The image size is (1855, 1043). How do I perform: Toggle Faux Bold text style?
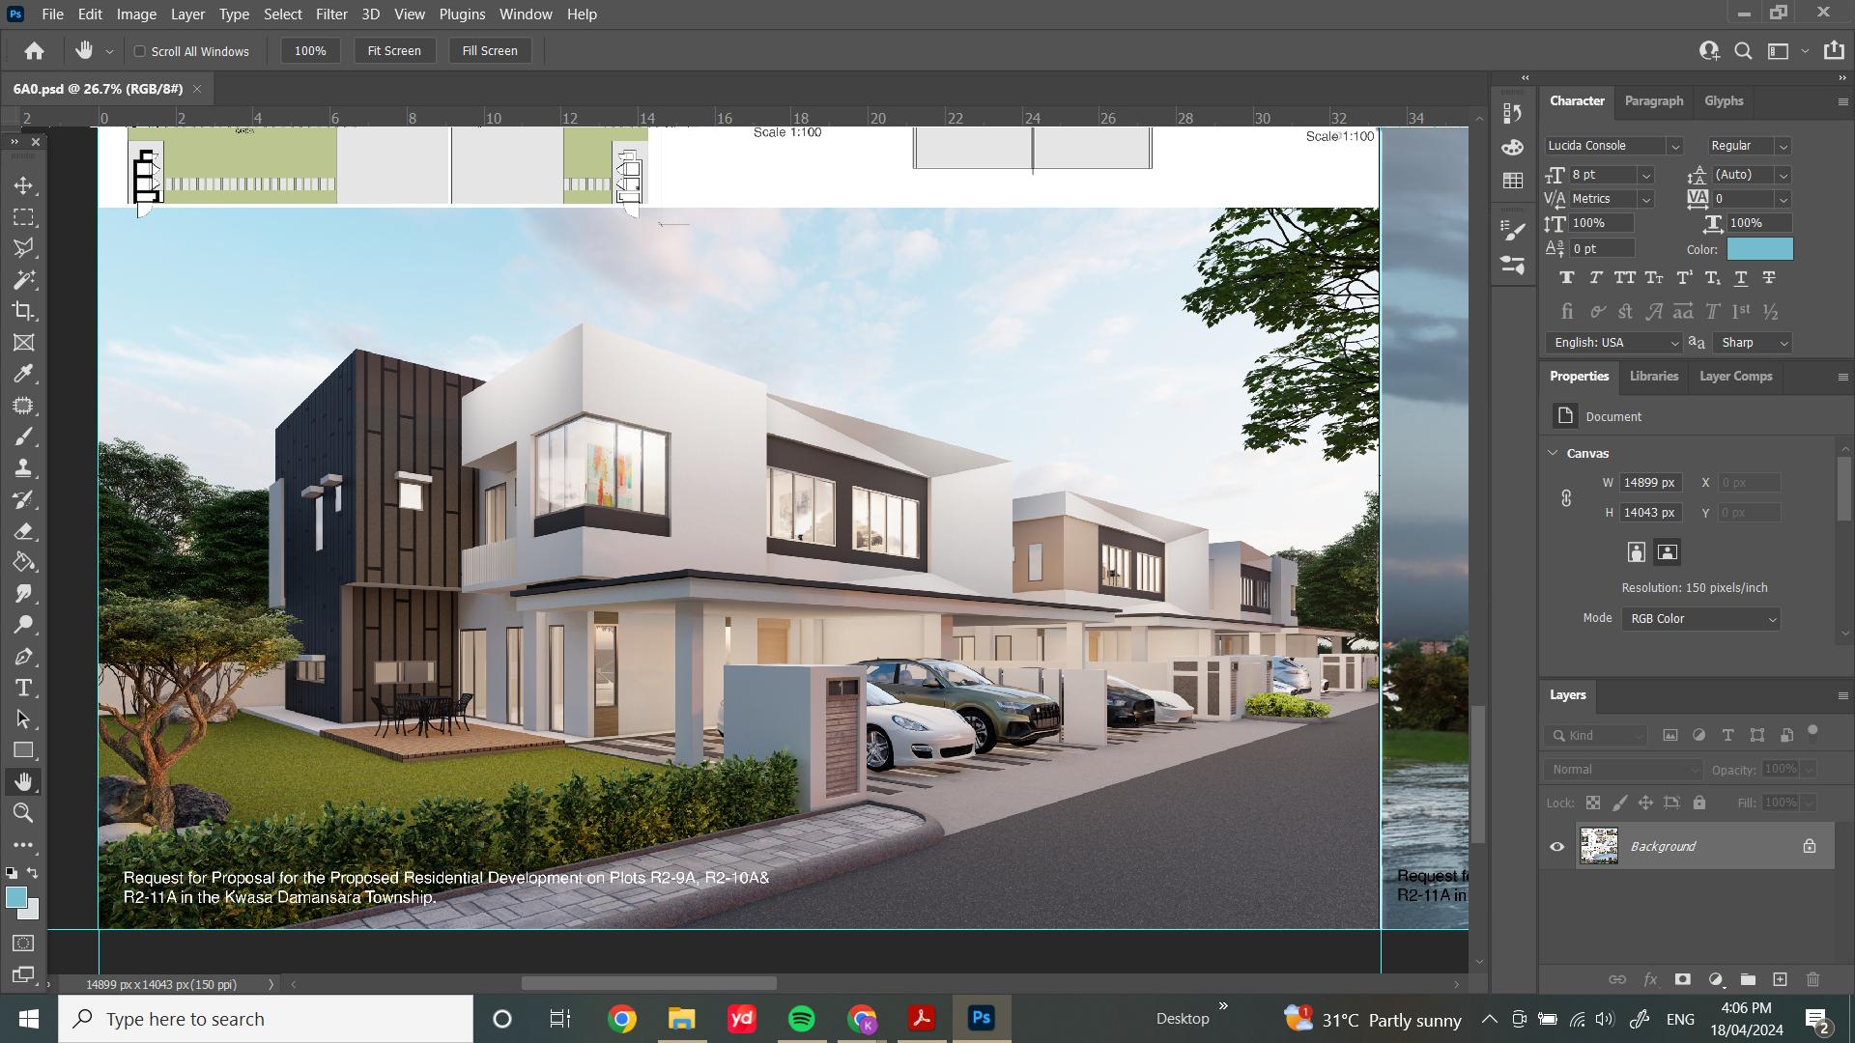1566,278
